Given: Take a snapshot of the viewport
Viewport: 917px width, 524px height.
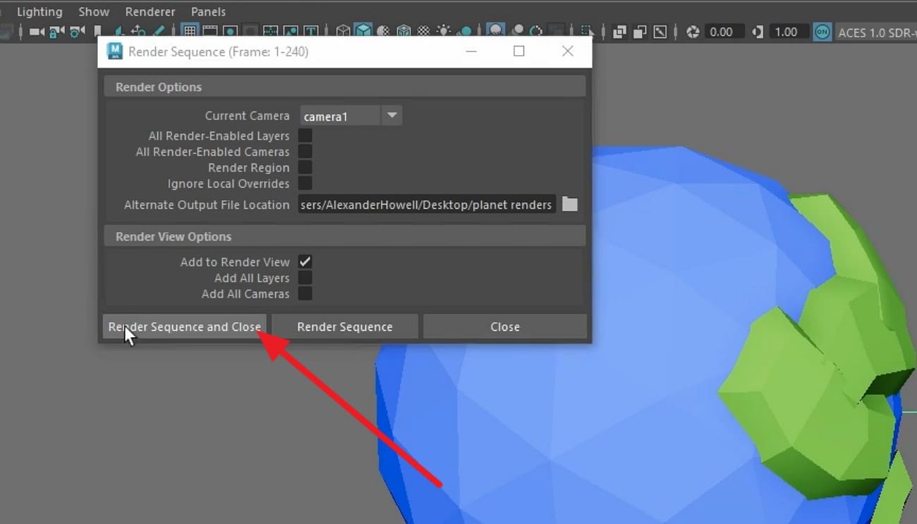Looking at the screenshot, I should pos(660,32).
